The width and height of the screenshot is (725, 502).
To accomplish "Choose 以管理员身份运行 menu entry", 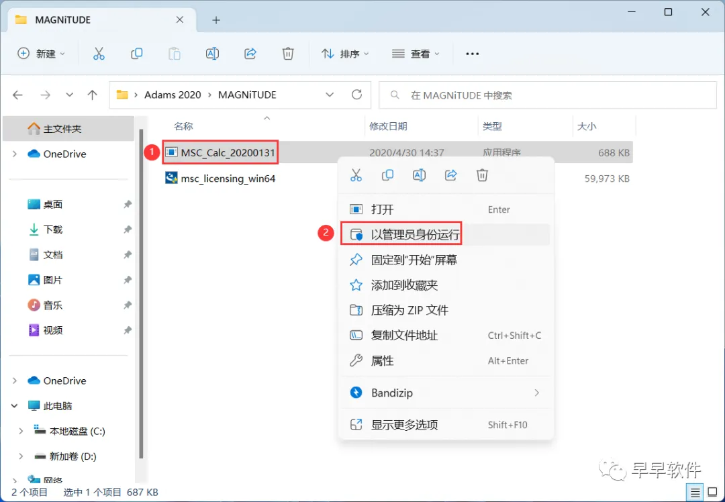I will [445, 235].
